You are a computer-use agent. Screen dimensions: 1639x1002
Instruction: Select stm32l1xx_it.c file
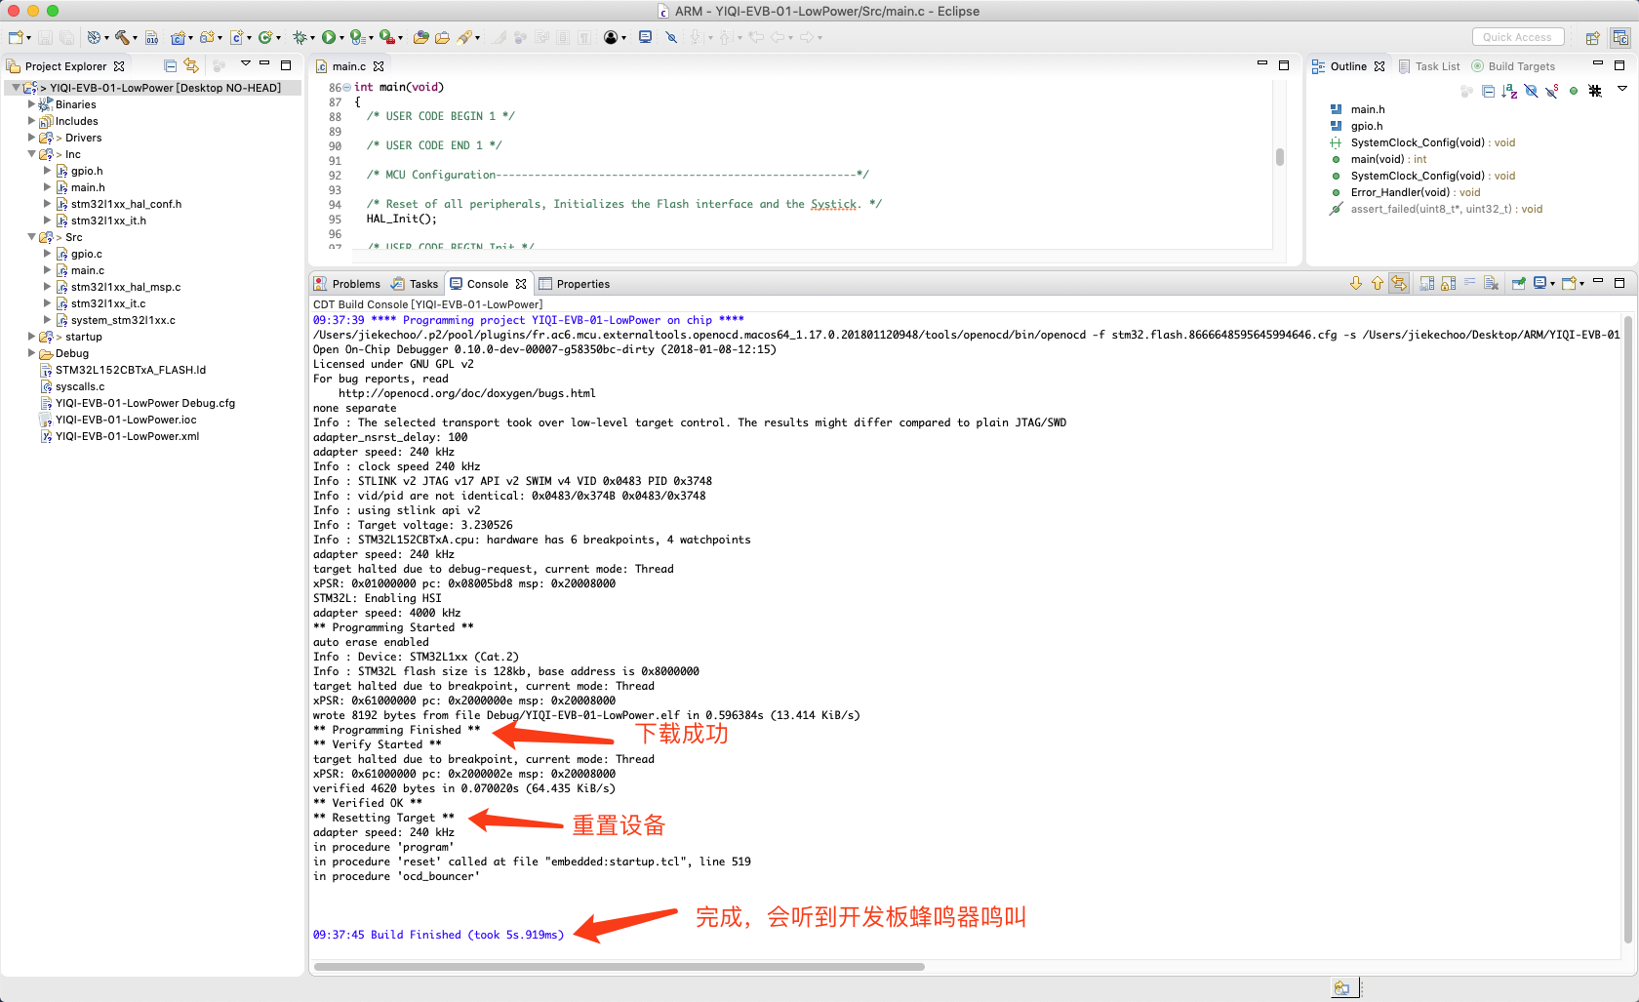click(108, 303)
